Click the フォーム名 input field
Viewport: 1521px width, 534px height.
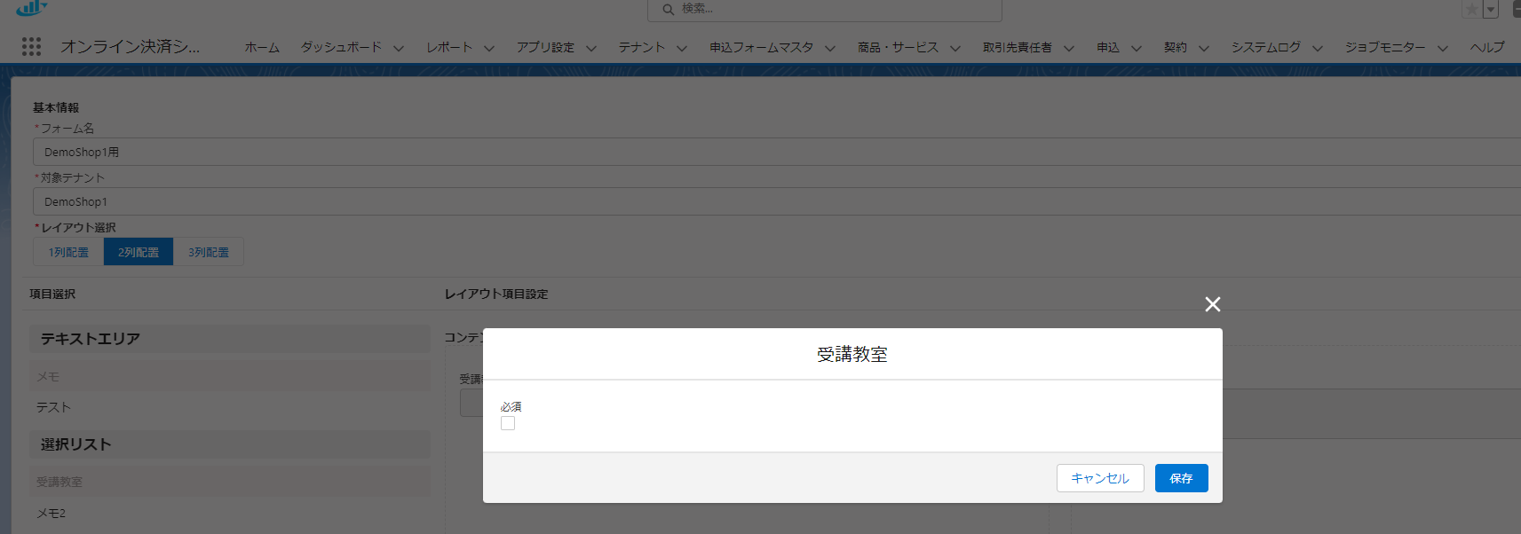pos(772,152)
